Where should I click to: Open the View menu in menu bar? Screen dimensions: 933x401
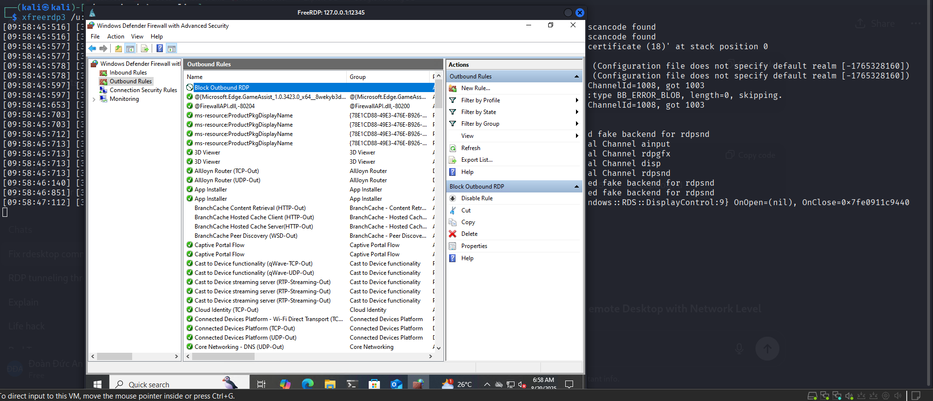coord(137,37)
